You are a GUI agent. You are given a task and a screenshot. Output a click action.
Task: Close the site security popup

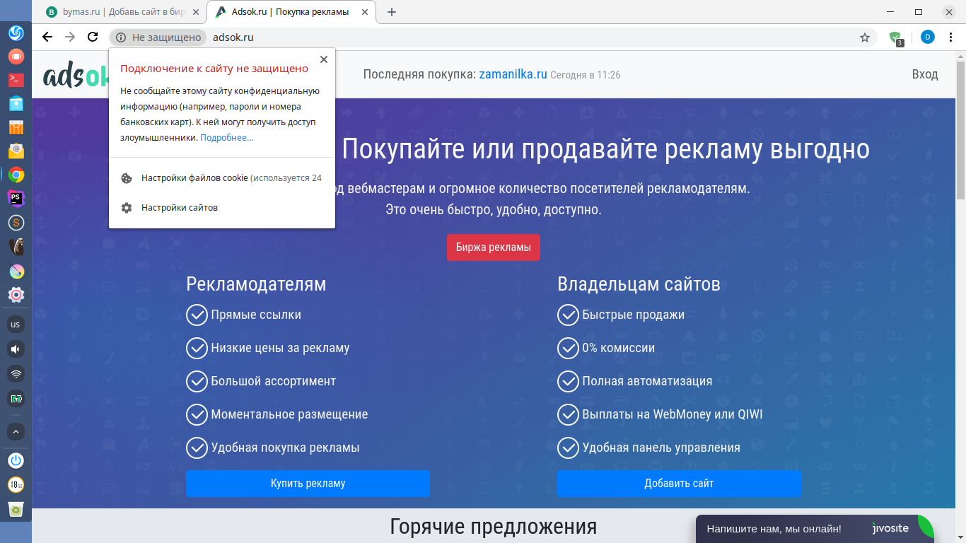pos(324,59)
